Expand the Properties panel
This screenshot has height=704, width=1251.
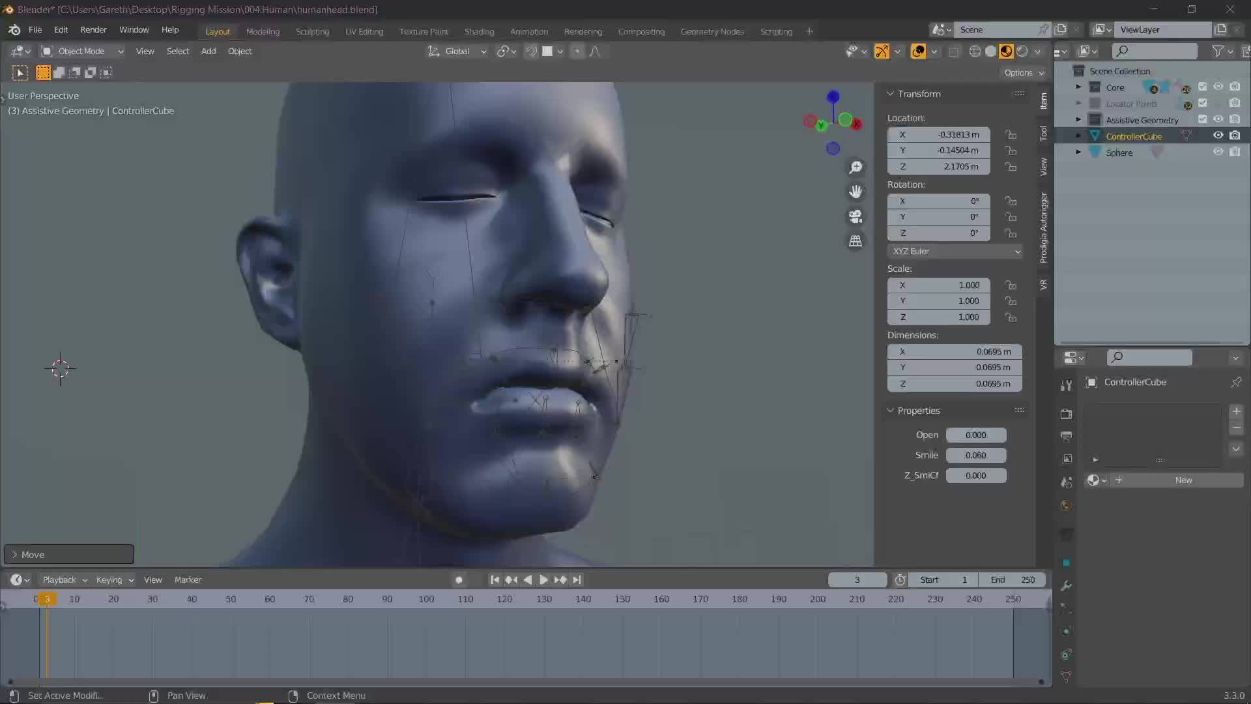891,410
